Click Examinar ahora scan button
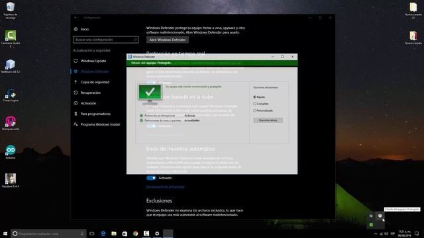The height and width of the screenshot is (238, 424). pos(268,120)
